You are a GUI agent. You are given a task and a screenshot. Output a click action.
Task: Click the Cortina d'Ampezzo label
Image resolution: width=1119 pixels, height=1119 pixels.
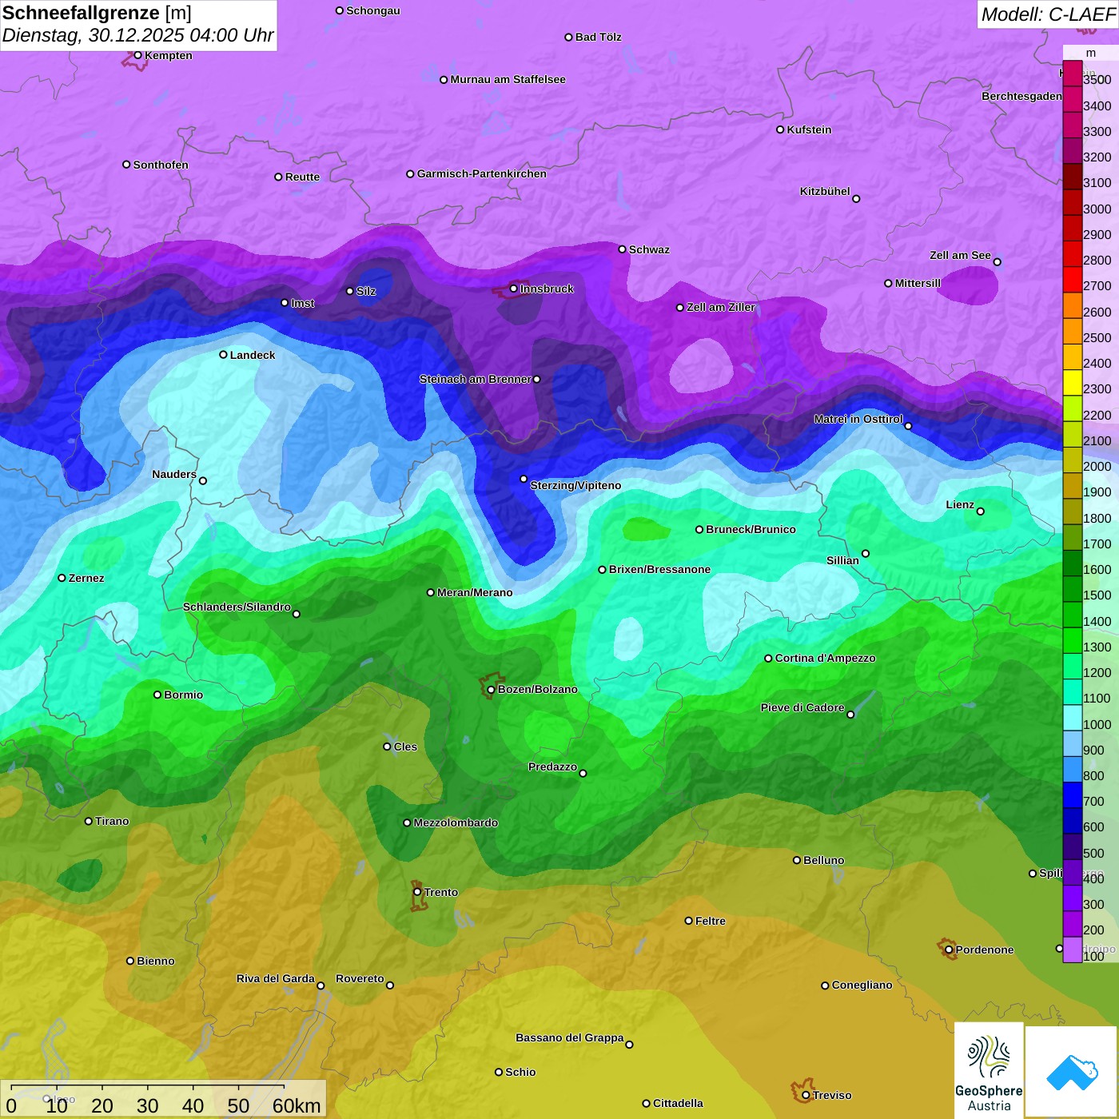[x=825, y=658]
